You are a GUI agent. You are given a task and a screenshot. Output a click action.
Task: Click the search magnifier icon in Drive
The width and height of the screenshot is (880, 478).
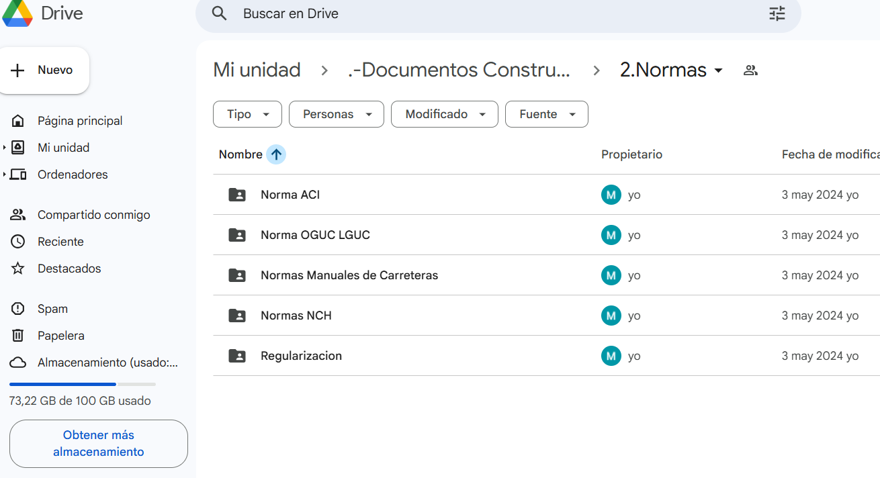click(219, 13)
